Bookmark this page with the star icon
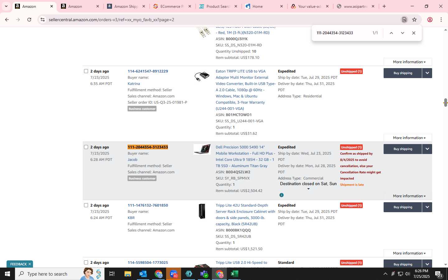Image resolution: width=448 pixels, height=280 pixels. (x=414, y=20)
